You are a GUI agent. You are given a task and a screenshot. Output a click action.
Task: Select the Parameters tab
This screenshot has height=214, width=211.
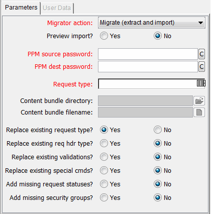click(21, 8)
